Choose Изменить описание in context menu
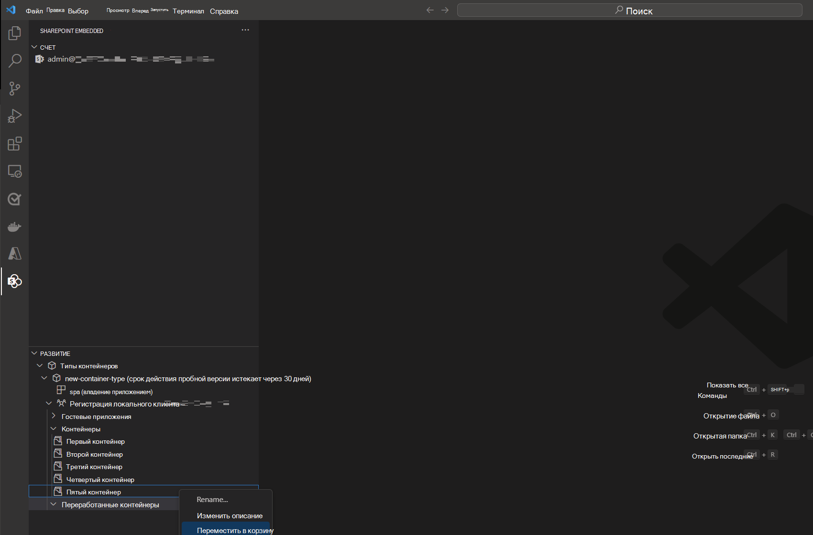813x535 pixels. pos(230,516)
